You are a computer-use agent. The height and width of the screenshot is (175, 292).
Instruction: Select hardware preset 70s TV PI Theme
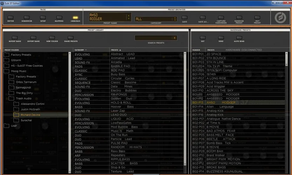click(x=219, y=66)
